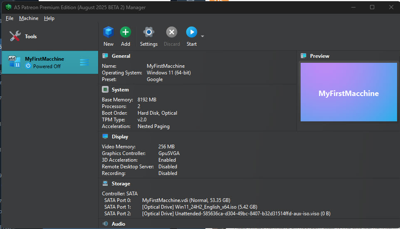Start the machine with the Start arrow icon
The width and height of the screenshot is (400, 229).
pos(191,32)
